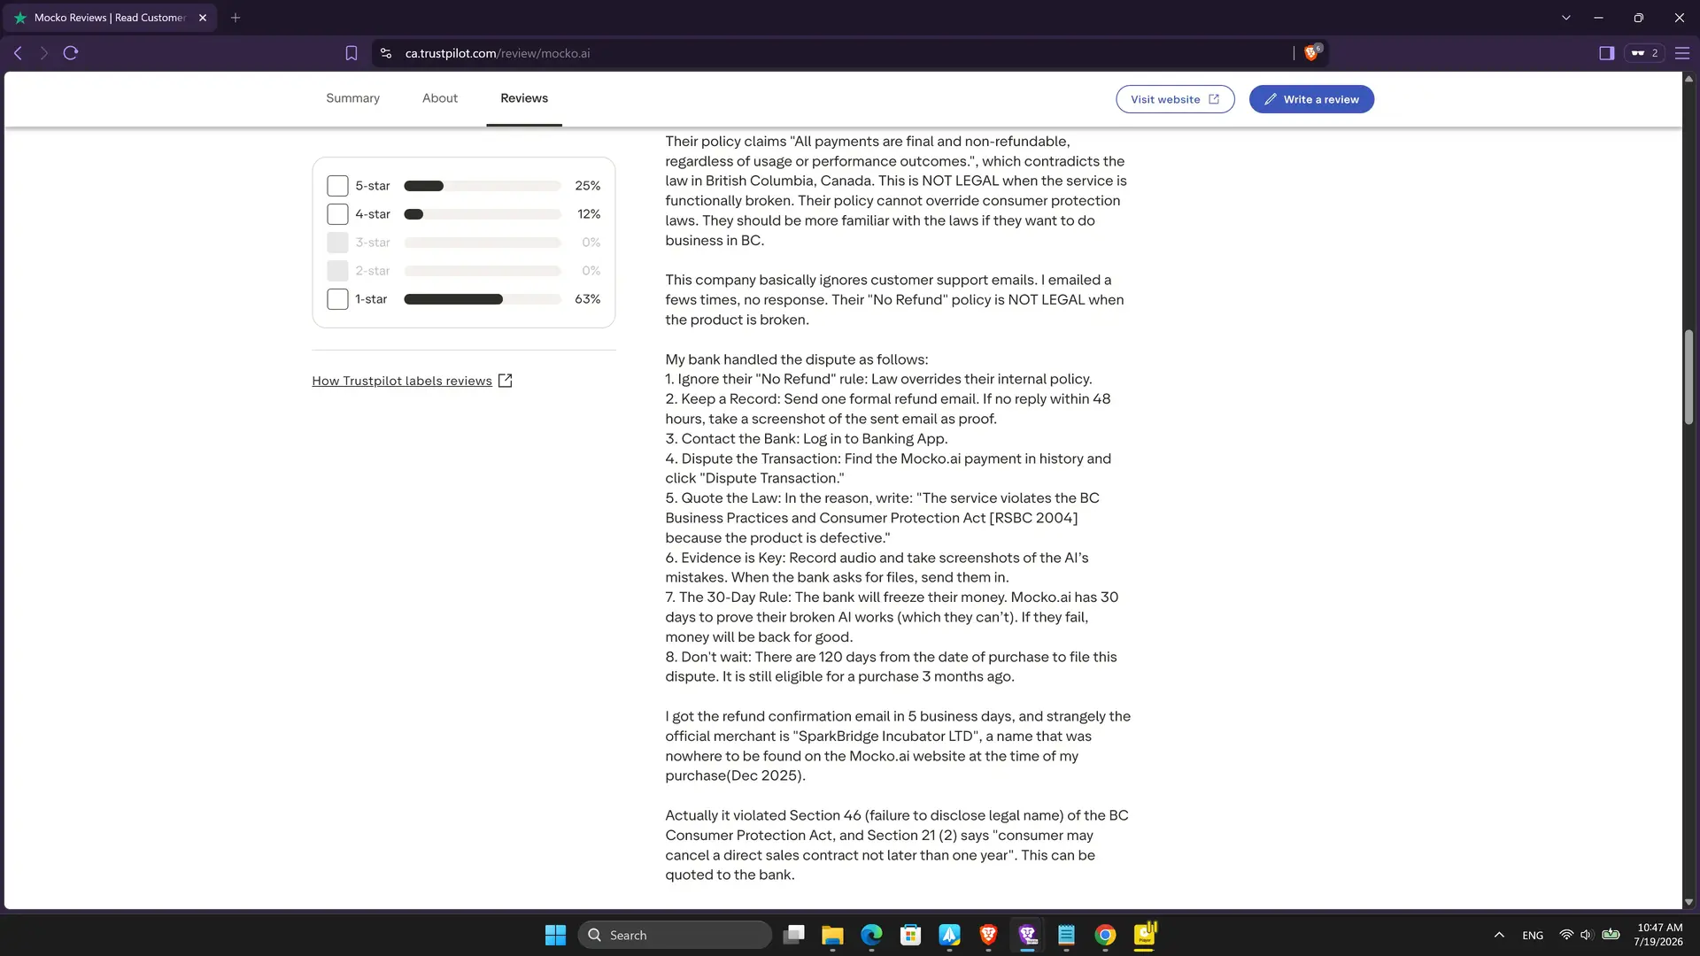
Task: Open Windows Start menu
Action: [x=555, y=935]
